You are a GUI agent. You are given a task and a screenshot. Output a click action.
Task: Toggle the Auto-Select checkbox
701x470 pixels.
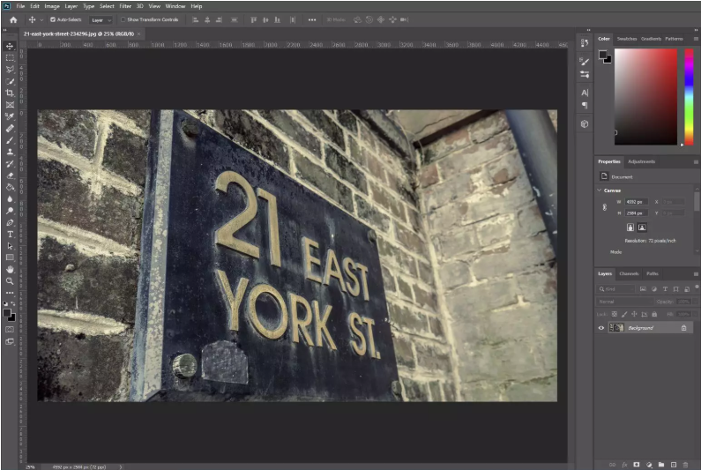[53, 19]
